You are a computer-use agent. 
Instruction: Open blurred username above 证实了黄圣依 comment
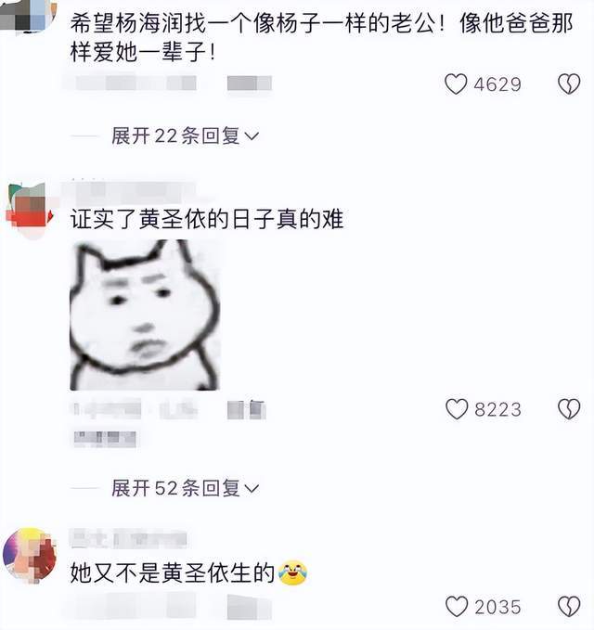click(131, 192)
